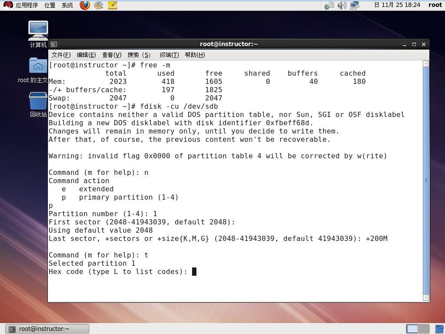The width and height of the screenshot is (445, 334).
Task: Click the terminal scrollbar up arrow
Action: (x=426, y=64)
